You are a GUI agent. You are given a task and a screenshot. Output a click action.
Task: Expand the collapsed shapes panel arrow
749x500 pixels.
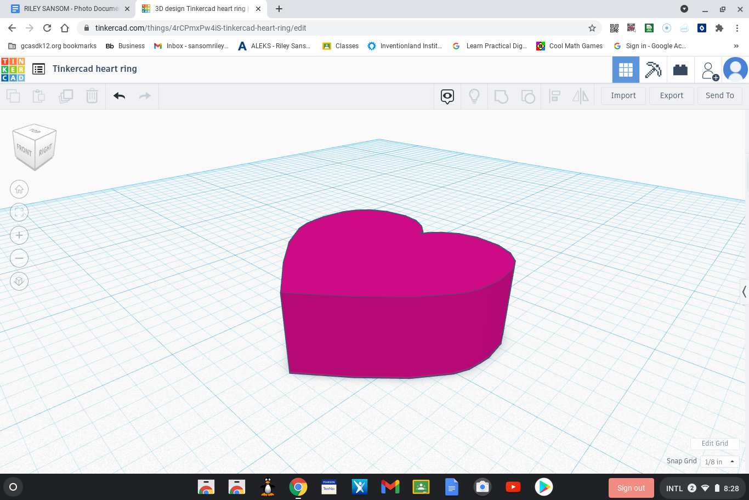coord(744,292)
